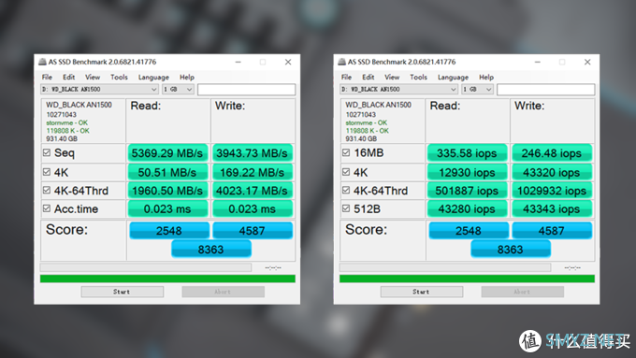Screen dimensions: 636x358
Task: Click Abort button in left window
Action: tap(224, 292)
